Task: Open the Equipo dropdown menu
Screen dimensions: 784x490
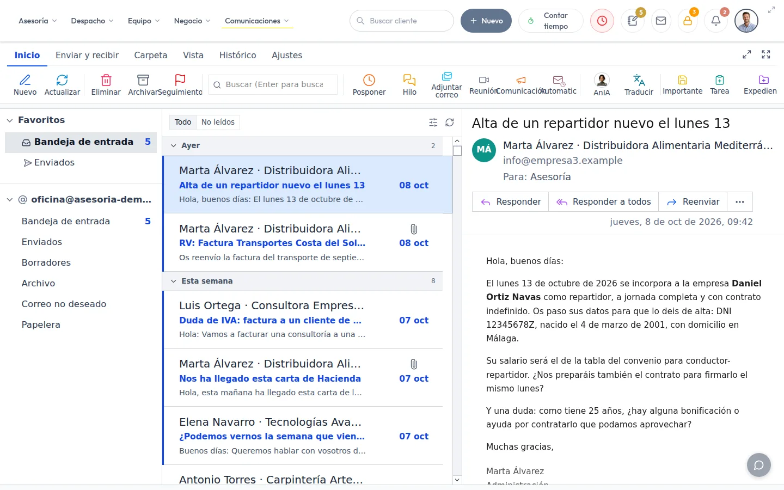Action: tap(144, 21)
